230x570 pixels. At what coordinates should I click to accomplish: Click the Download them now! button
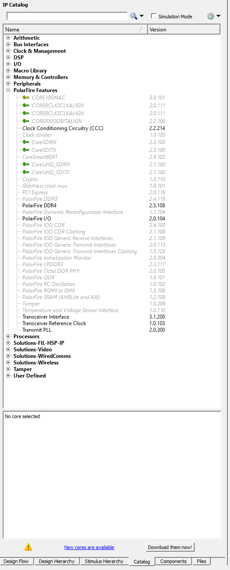(170, 547)
